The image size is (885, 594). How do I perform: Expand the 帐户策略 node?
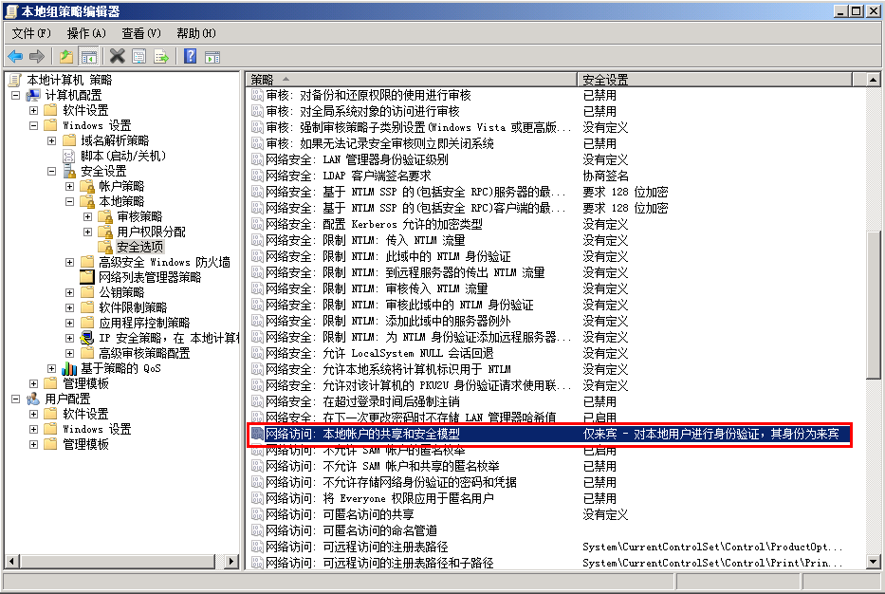click(70, 186)
